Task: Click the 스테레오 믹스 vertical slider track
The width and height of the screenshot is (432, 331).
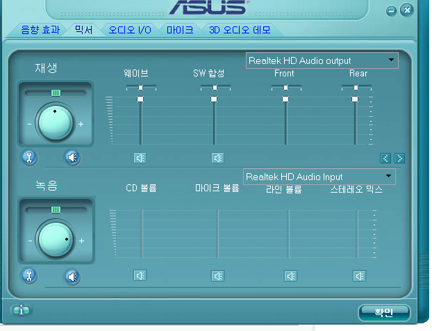Action: (x=358, y=234)
